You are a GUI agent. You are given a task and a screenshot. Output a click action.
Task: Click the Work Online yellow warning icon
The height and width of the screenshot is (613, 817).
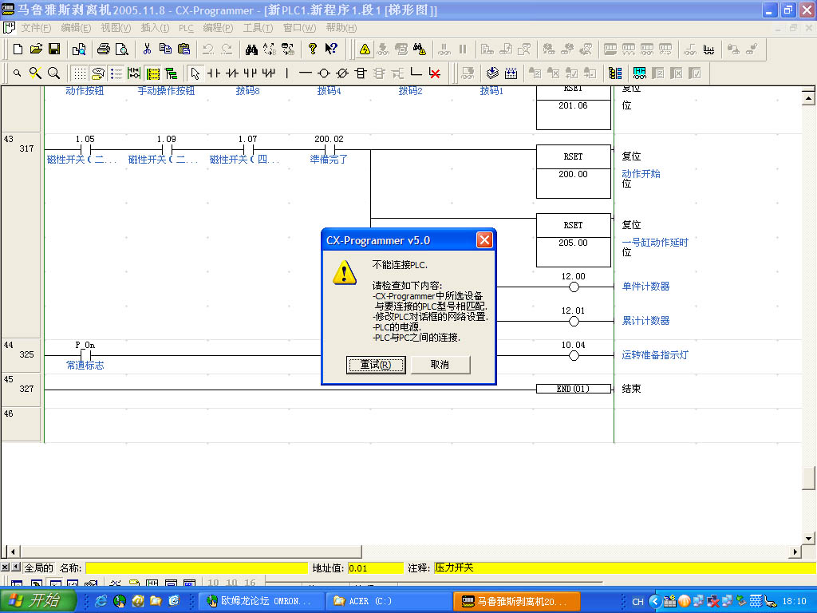pos(365,49)
